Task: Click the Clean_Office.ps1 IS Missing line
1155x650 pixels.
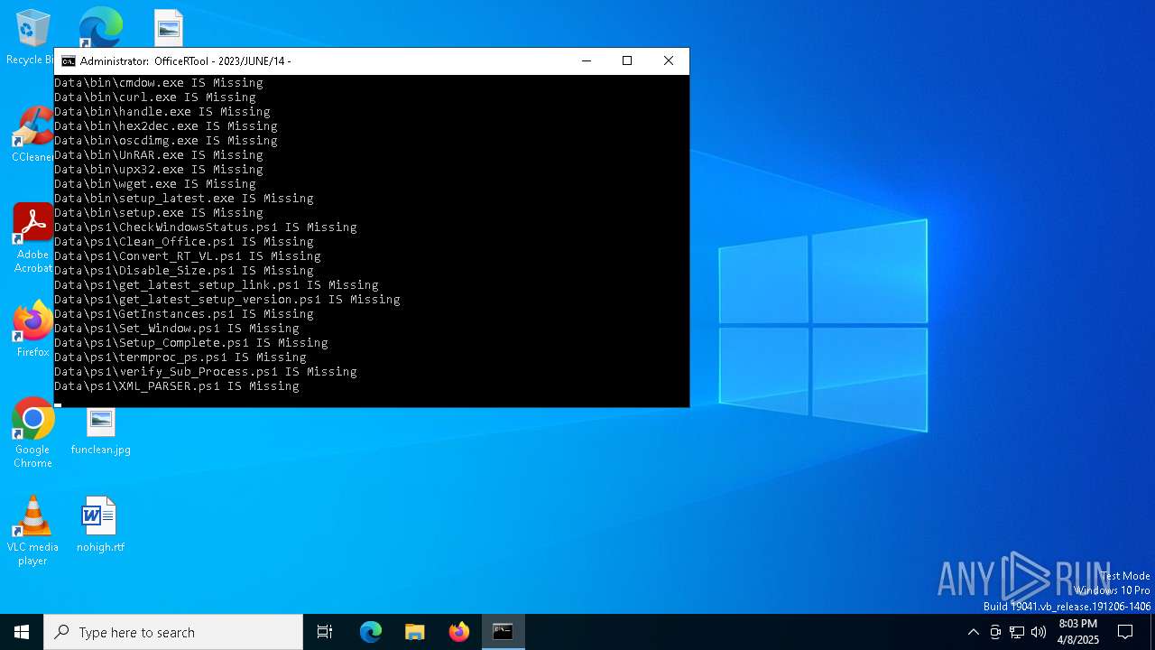Action: pos(184,242)
